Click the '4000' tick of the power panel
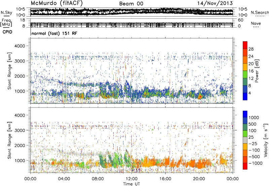The width and height of the screenshot is (269, 186). tap(20, 46)
